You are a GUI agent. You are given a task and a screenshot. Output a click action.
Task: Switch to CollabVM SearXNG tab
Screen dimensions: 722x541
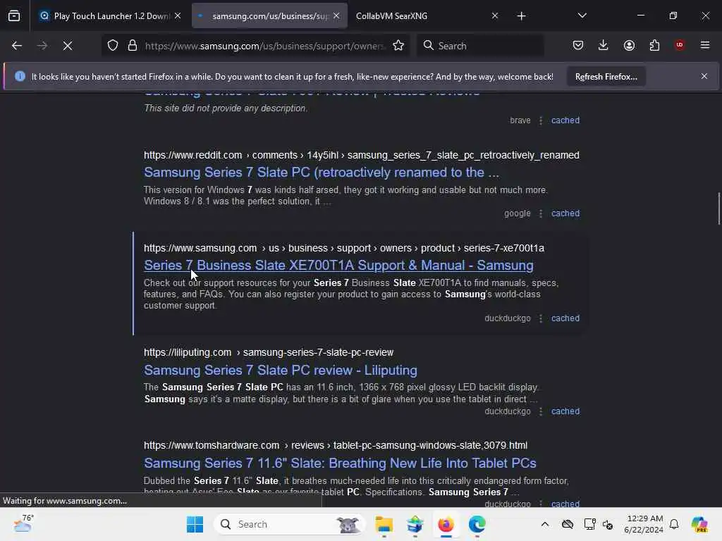click(427, 15)
